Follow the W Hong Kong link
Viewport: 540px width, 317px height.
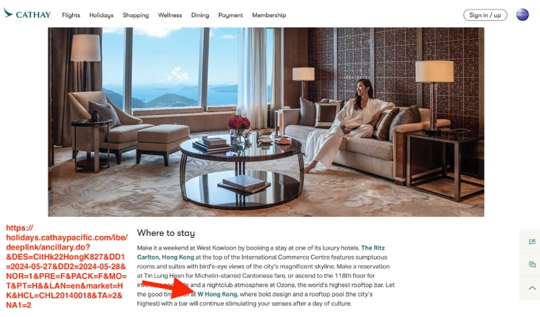(x=217, y=294)
